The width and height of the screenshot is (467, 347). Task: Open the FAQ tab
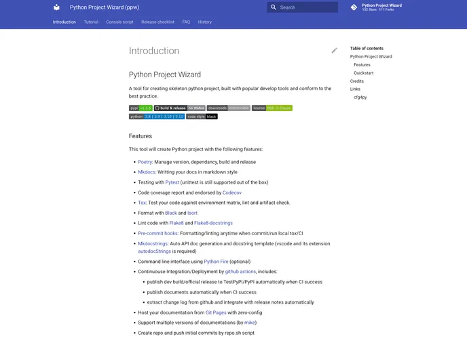[186, 22]
